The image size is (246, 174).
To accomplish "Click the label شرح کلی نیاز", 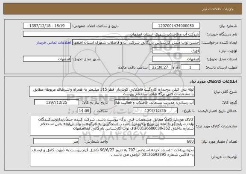I will (x=225, y=92).
